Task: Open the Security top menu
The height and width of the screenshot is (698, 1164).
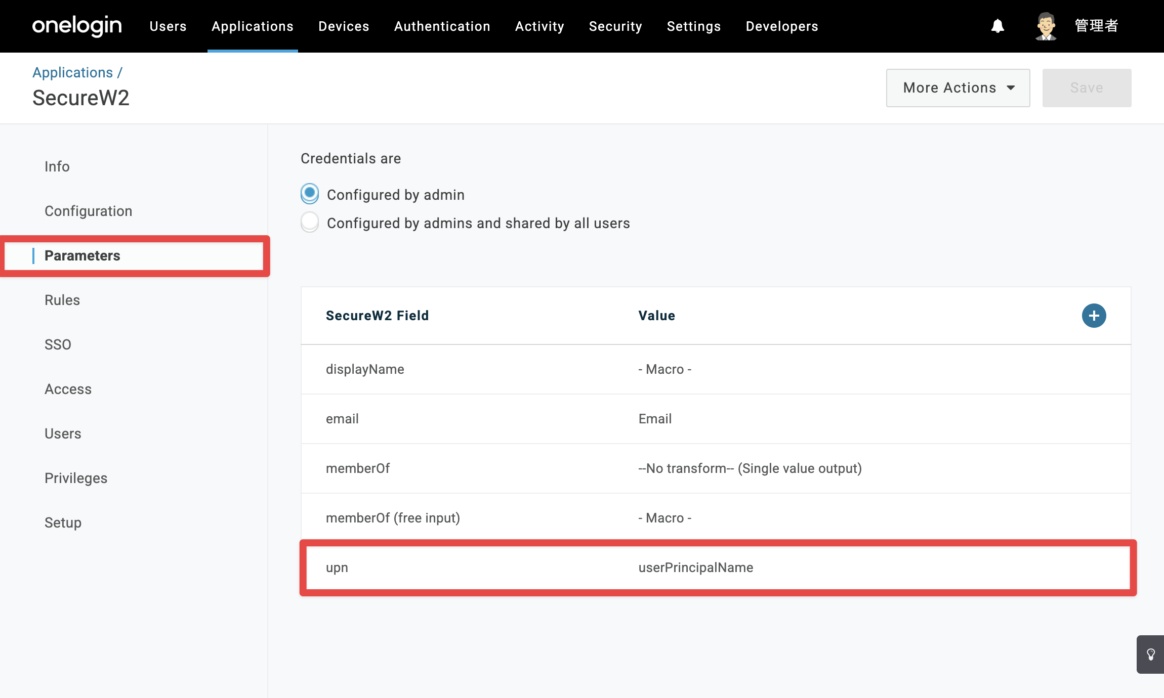Action: 615,26
